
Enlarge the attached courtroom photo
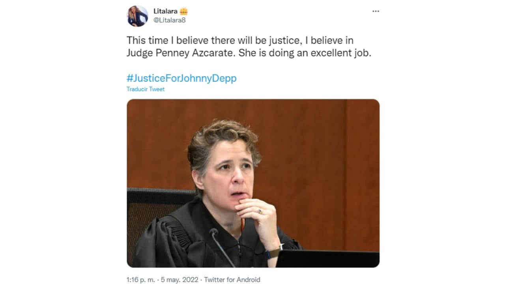[x=253, y=183]
